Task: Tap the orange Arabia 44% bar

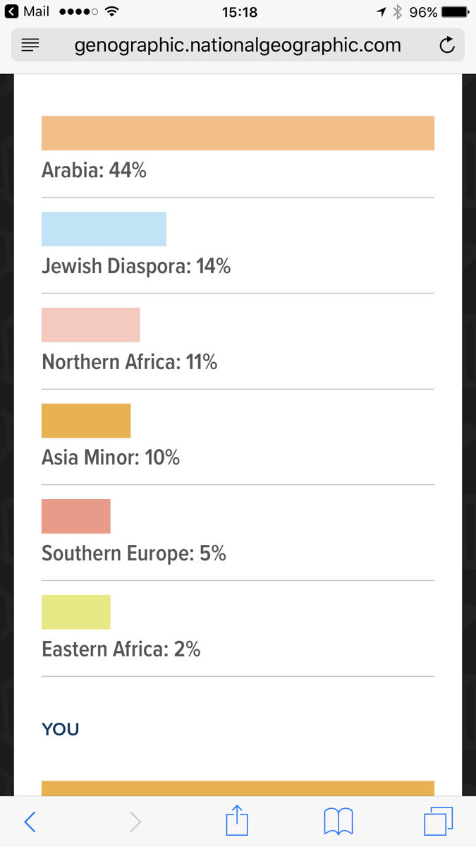Action: point(238,133)
